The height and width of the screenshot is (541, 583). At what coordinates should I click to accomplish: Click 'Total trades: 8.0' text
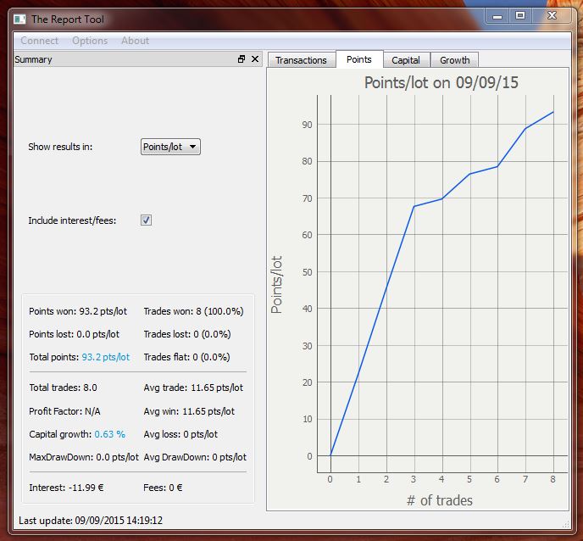point(63,388)
